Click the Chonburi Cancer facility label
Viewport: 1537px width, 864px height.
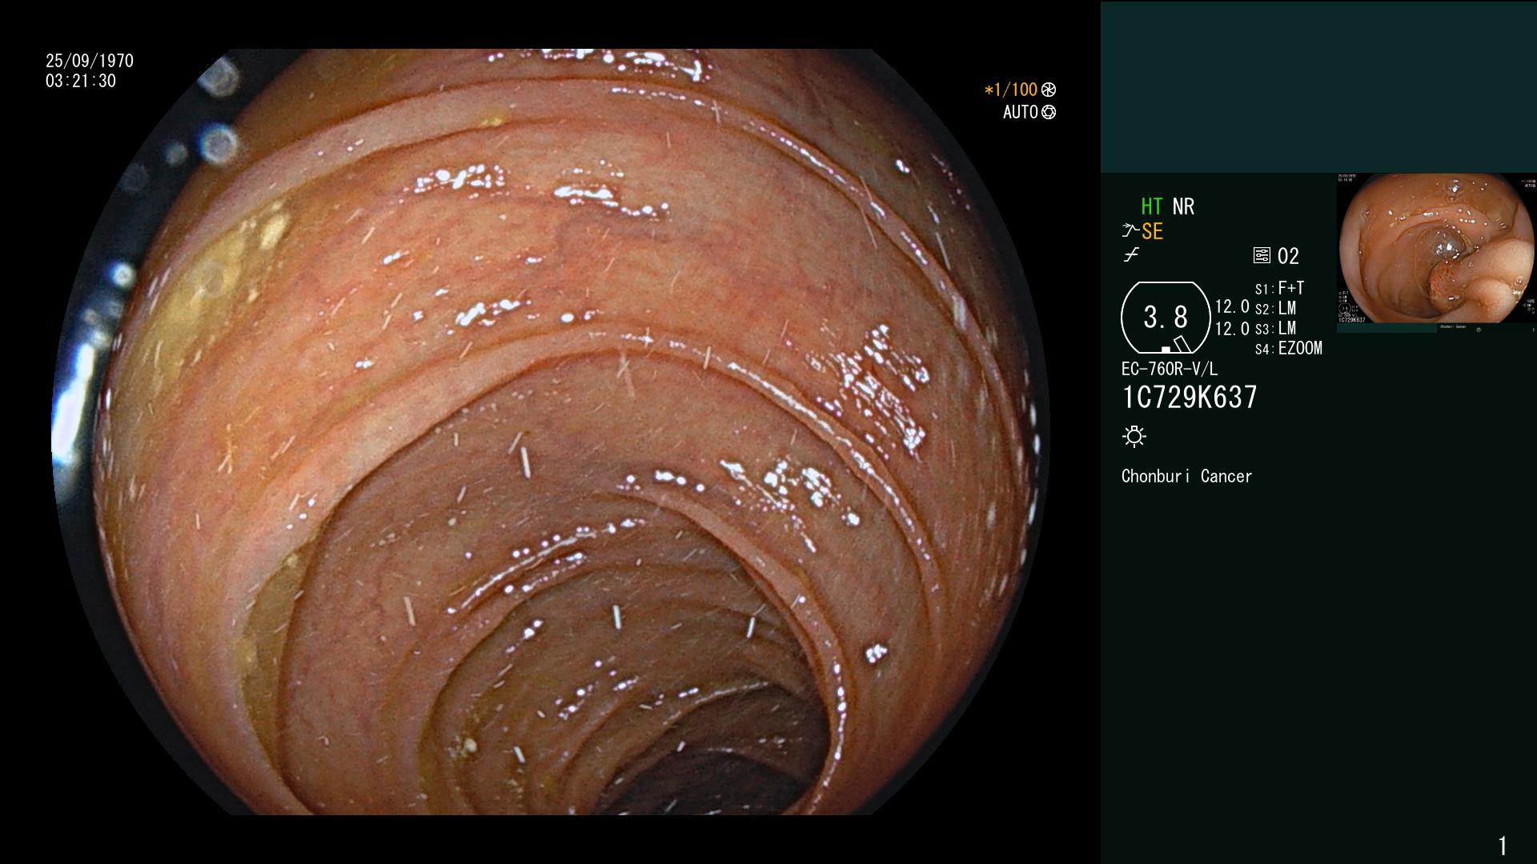1186,476
